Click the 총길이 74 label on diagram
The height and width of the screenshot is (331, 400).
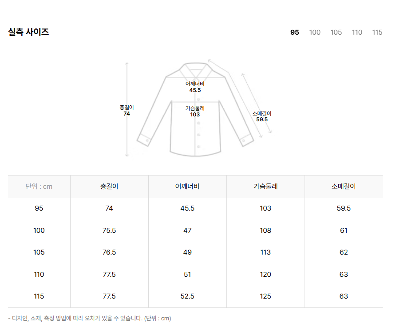click(x=127, y=111)
